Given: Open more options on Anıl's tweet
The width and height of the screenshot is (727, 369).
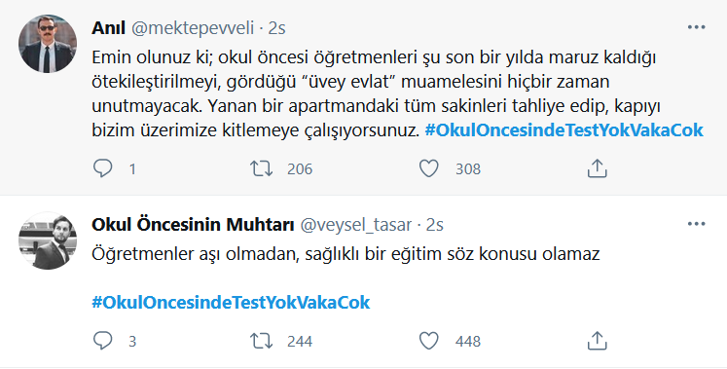Looking at the screenshot, I should (697, 27).
